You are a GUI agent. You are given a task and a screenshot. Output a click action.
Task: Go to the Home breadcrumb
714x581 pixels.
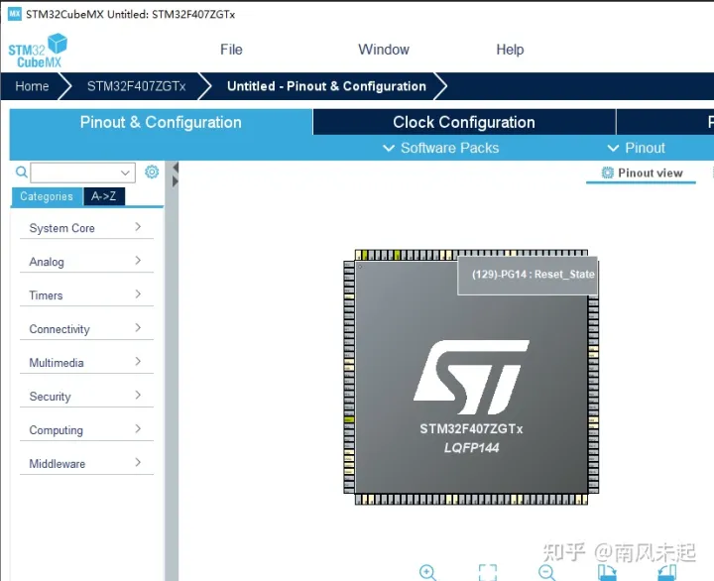(x=32, y=86)
